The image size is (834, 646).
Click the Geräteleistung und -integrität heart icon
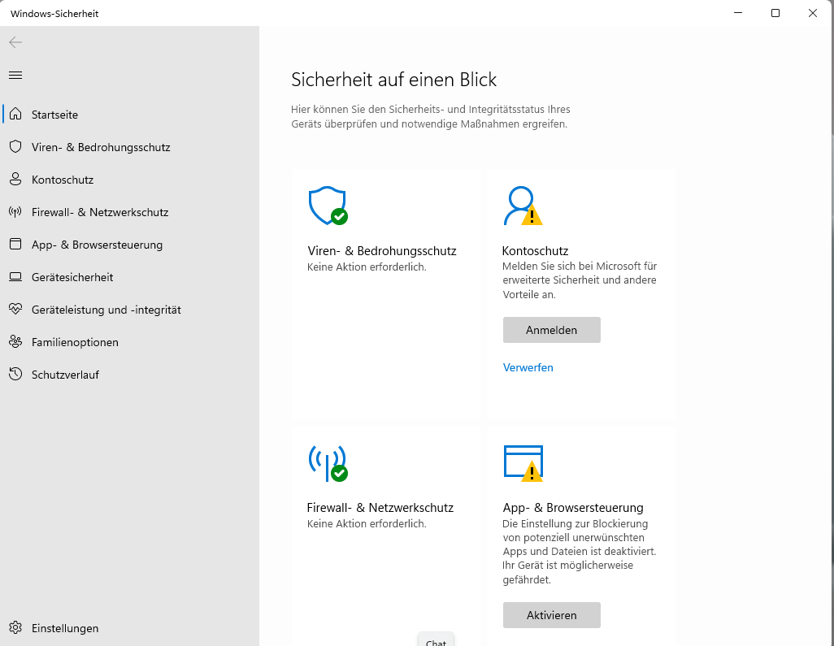pyautogui.click(x=15, y=310)
